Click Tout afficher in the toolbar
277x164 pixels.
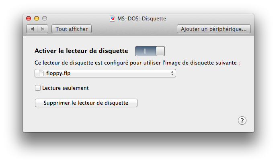[x=72, y=29]
